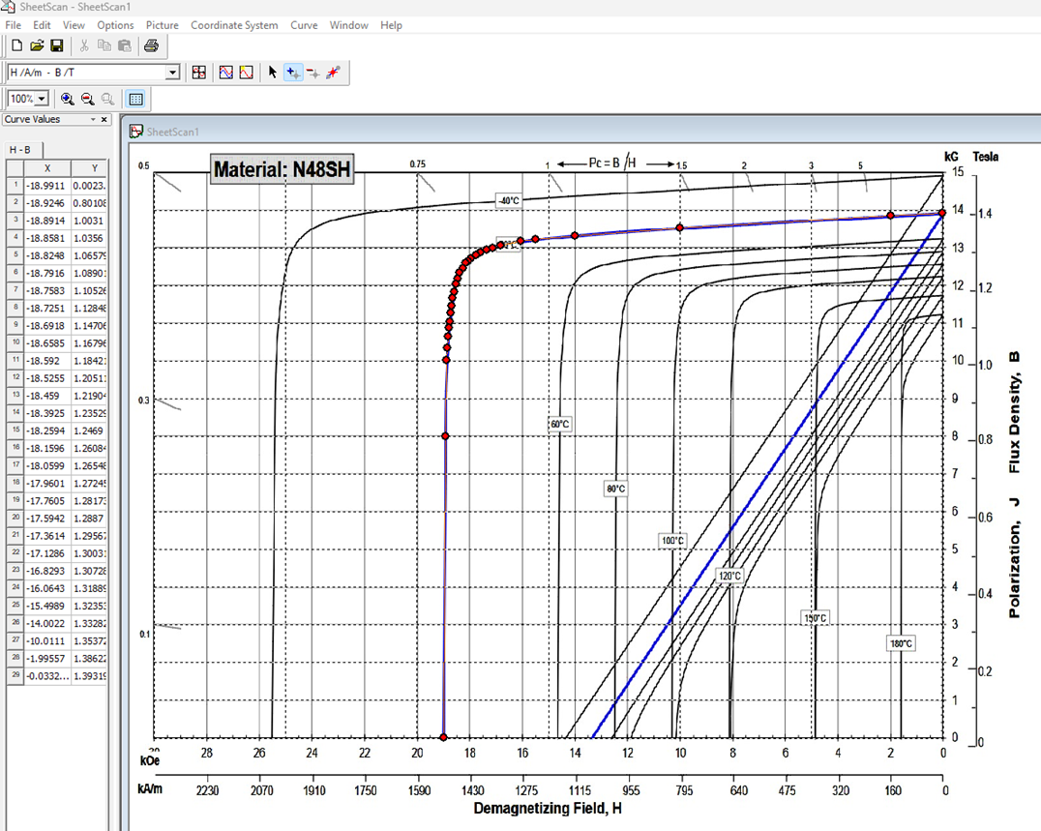Switch to the H - B tab
The image size is (1041, 831).
point(20,150)
